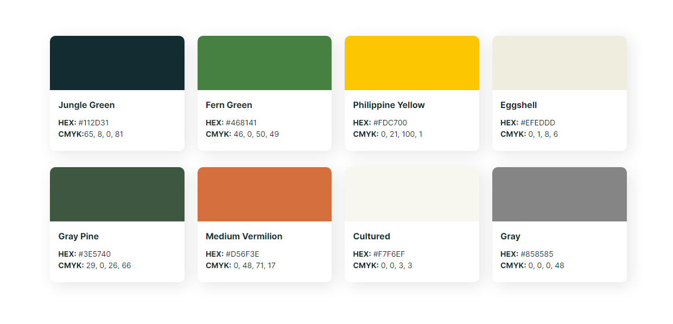Click the Philippine Yellow color swatch

point(412,63)
